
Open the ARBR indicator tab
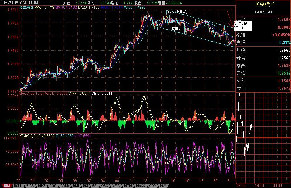[x=64, y=186]
